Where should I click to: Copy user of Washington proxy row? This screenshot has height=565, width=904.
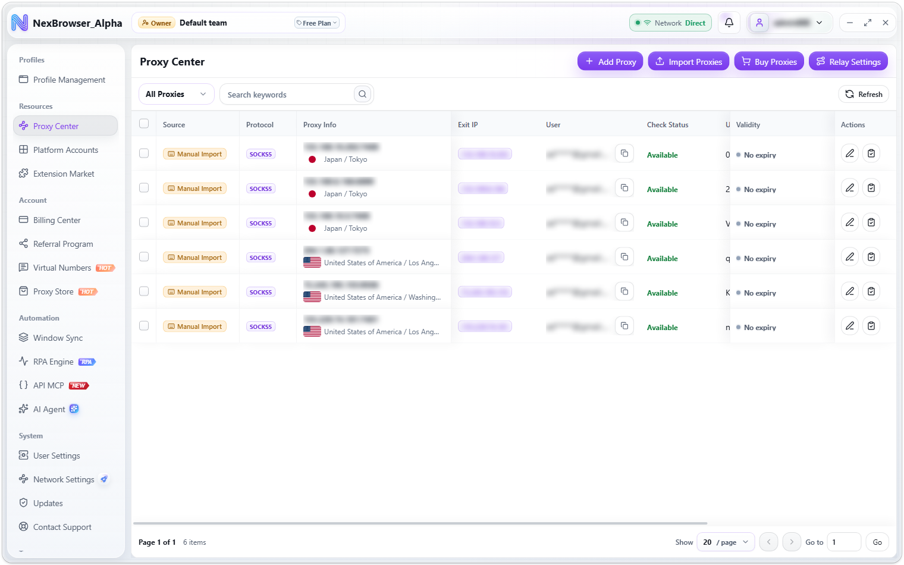[x=624, y=291]
